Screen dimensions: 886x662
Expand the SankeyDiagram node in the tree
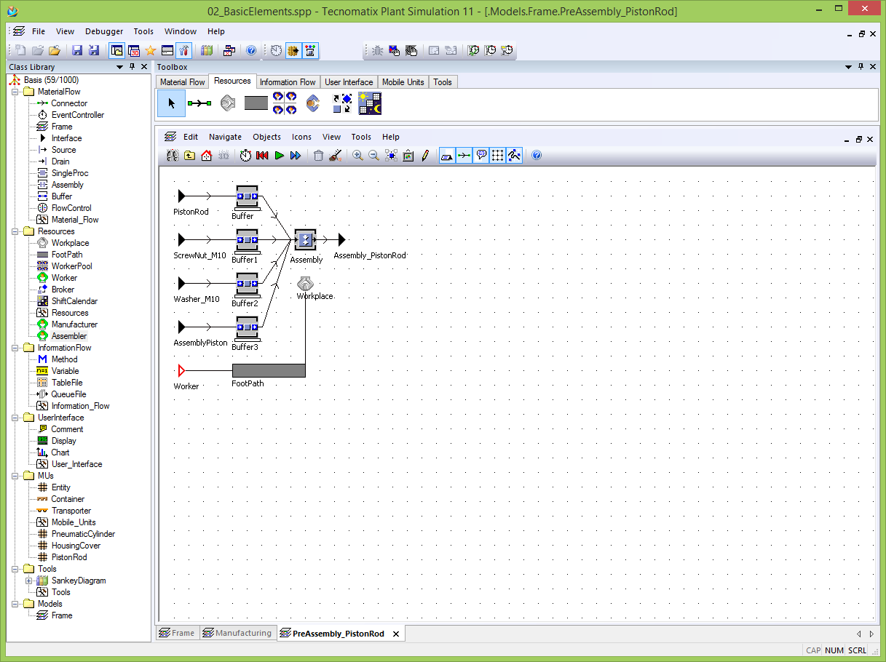pos(29,581)
